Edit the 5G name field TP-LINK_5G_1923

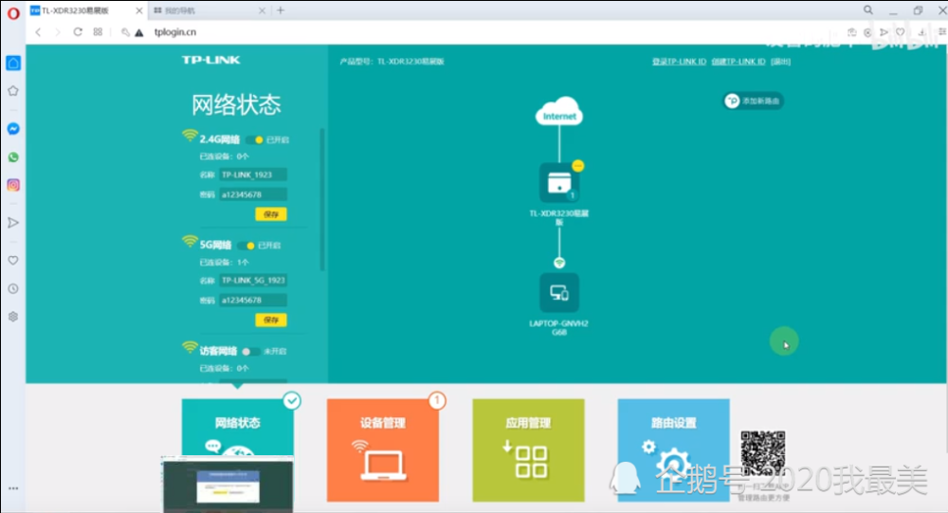click(253, 280)
